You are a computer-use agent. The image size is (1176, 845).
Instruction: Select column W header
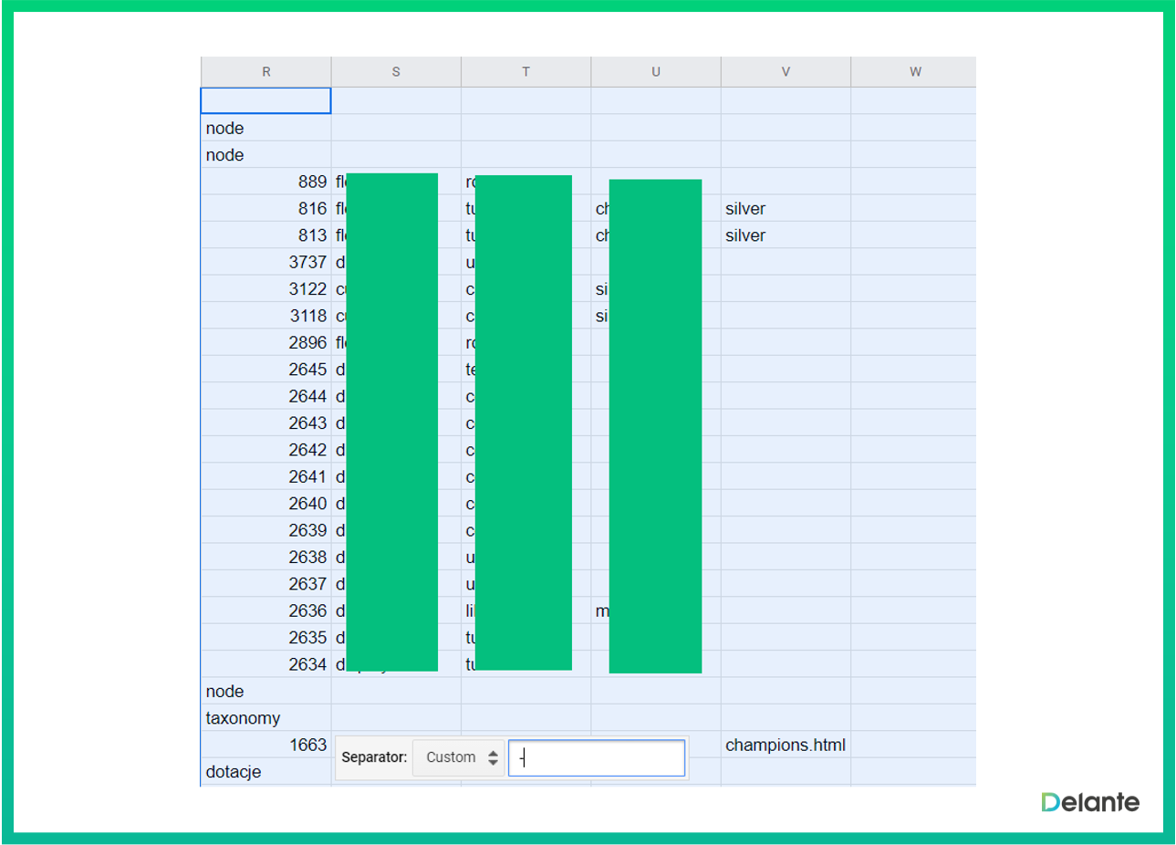click(914, 71)
